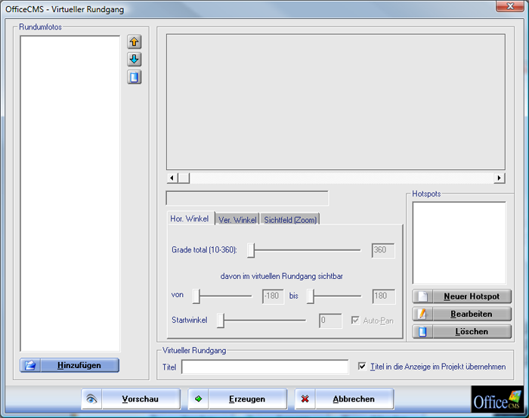Click inside the Rundumfotos list box
Viewport: 529px width, 418px height.
click(70, 194)
